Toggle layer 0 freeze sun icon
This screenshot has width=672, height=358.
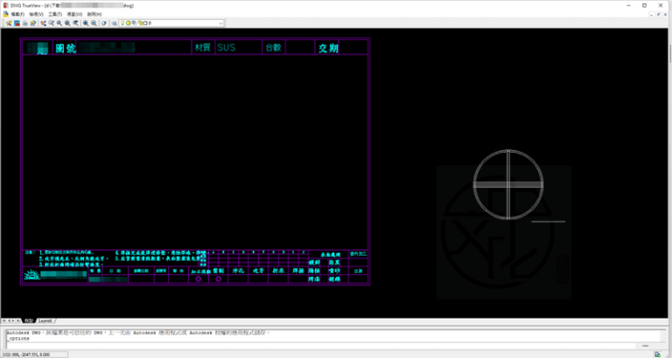[x=128, y=23]
